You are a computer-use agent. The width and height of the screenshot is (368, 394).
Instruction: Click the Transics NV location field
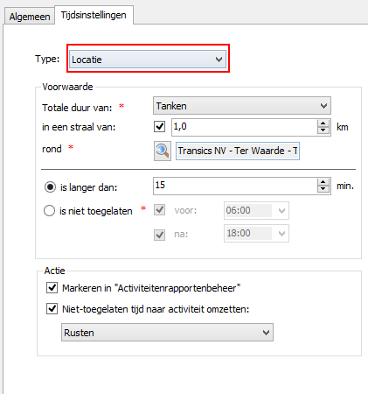[238, 151]
